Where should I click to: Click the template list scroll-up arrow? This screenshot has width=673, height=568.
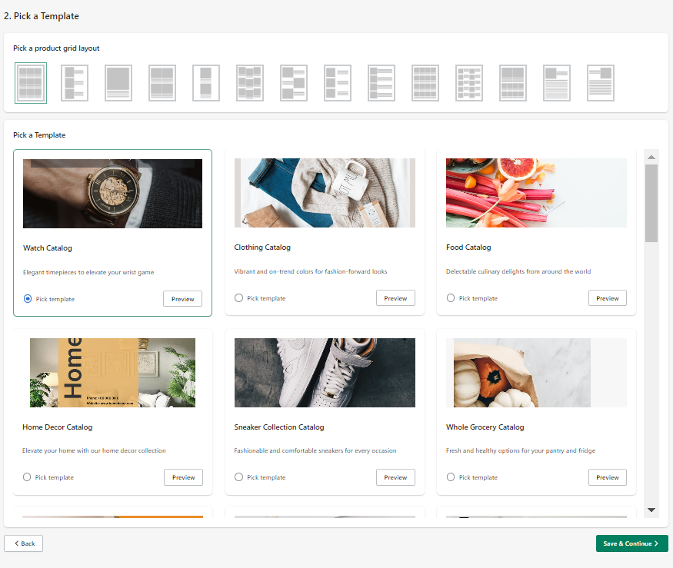pyautogui.click(x=651, y=157)
